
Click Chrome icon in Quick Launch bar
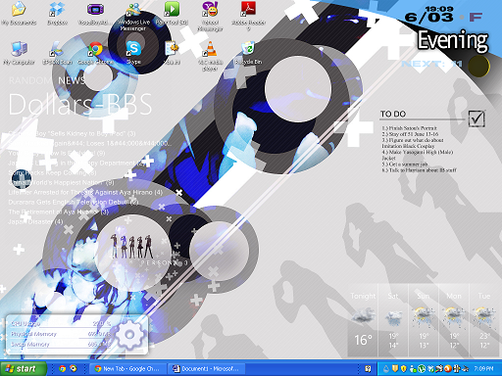62,369
